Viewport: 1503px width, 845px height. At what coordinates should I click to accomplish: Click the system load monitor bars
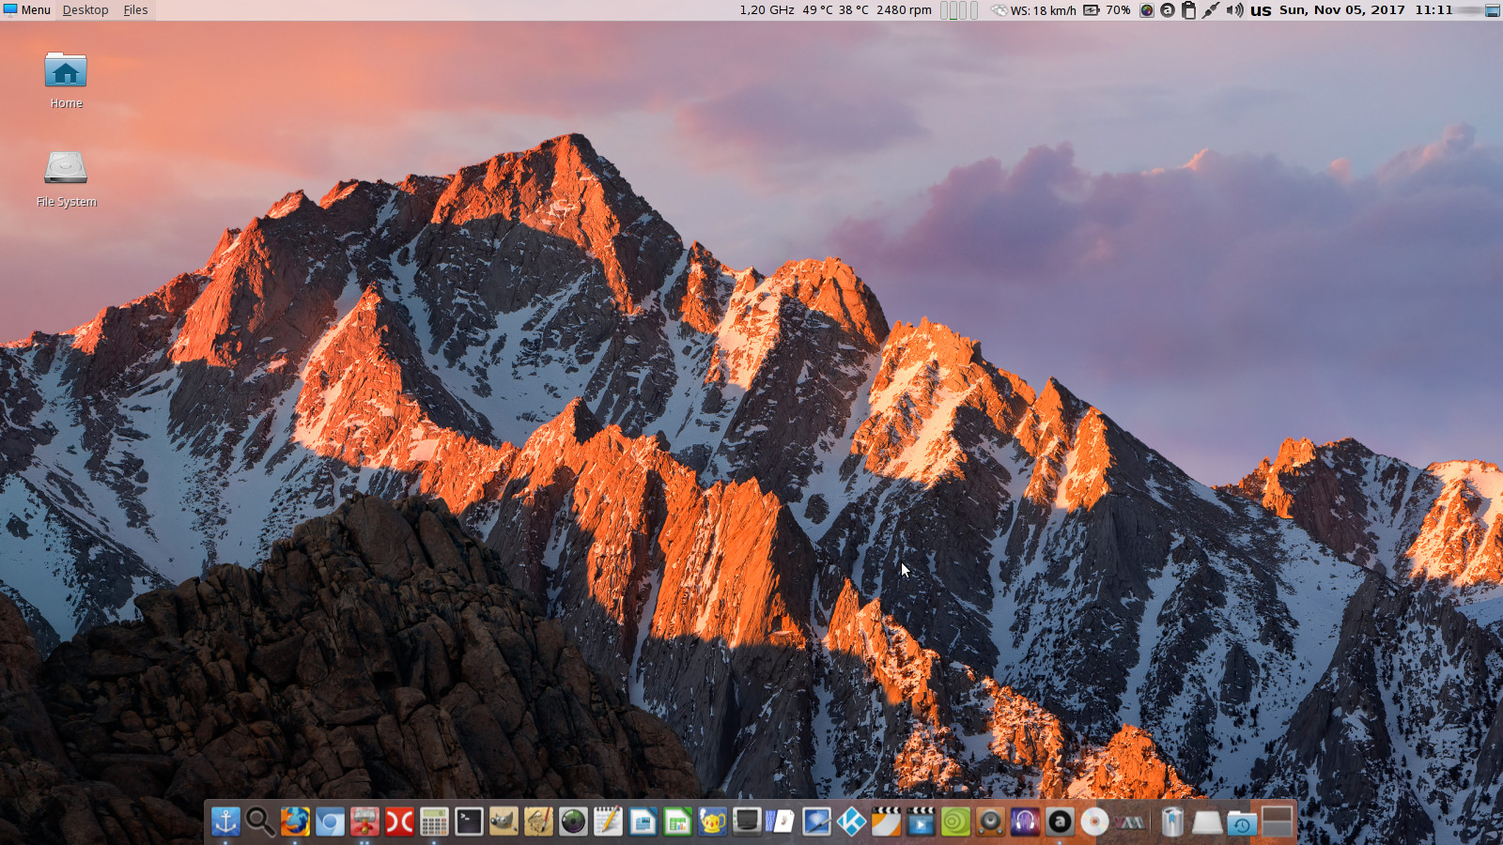(x=959, y=9)
